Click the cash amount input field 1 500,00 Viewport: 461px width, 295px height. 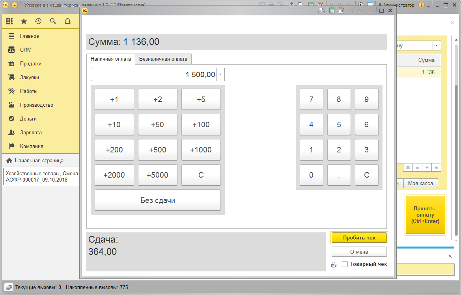tap(154, 74)
